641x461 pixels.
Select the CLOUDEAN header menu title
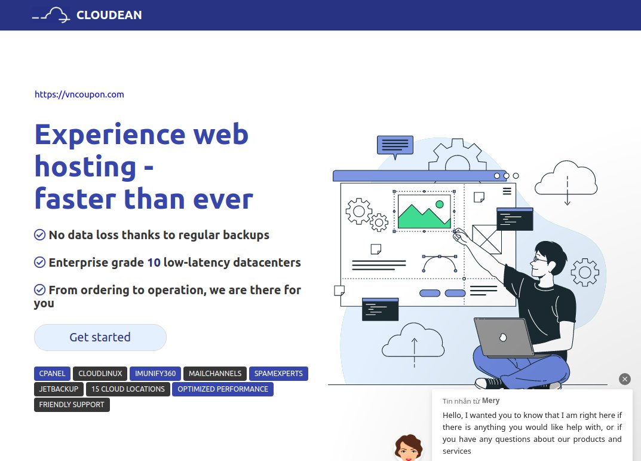109,14
